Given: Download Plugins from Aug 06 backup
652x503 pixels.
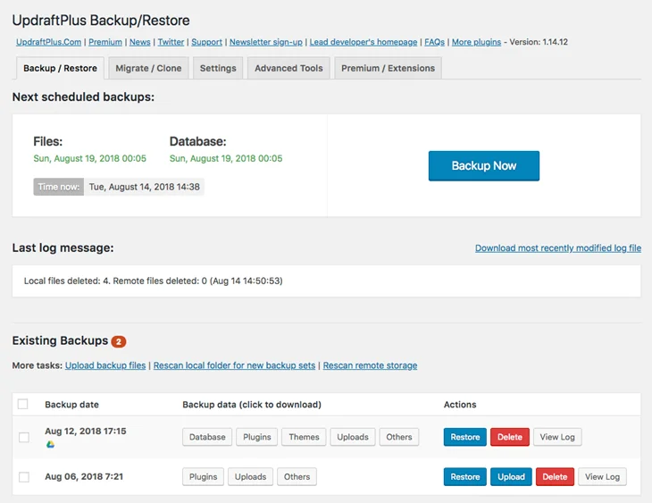Looking at the screenshot, I should pyautogui.click(x=203, y=477).
